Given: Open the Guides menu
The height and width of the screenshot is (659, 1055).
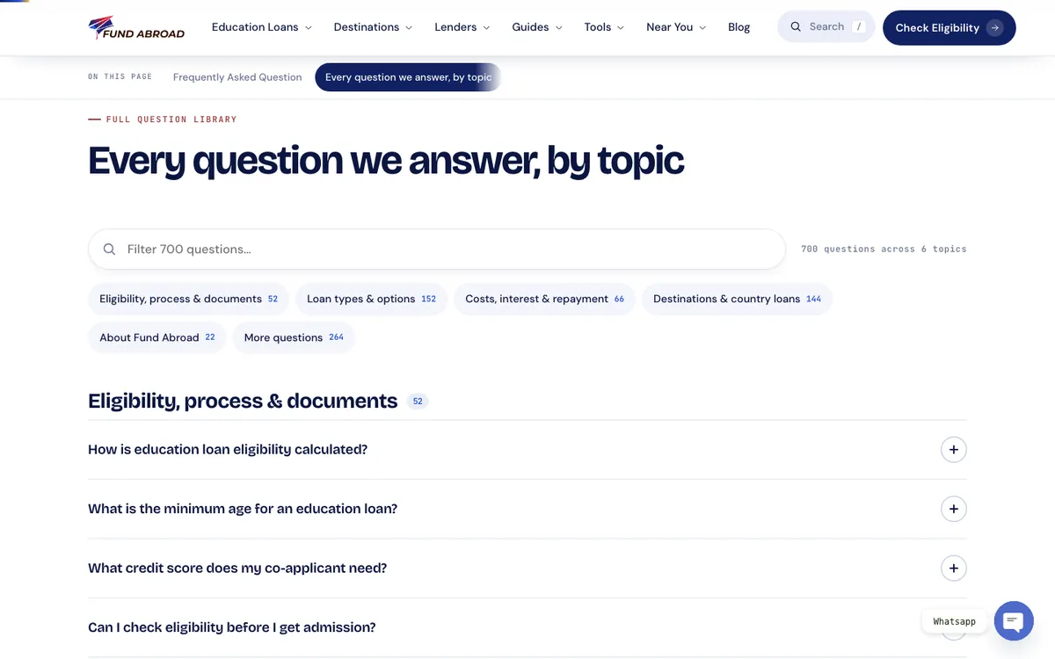Looking at the screenshot, I should pyautogui.click(x=537, y=27).
